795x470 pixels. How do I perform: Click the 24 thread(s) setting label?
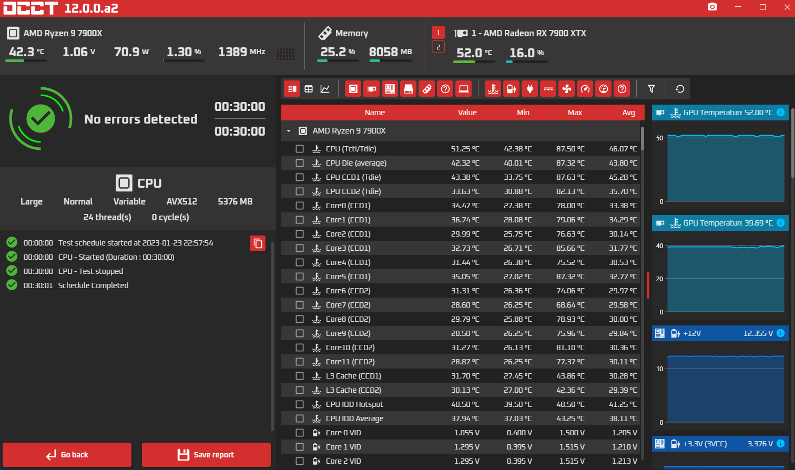(x=107, y=217)
